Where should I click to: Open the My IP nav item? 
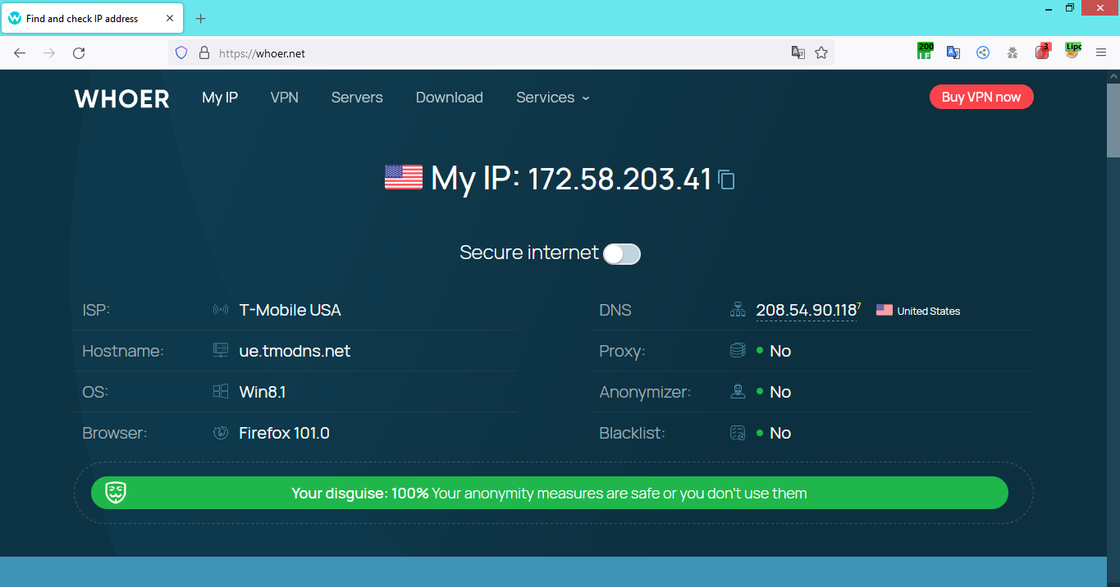220,98
